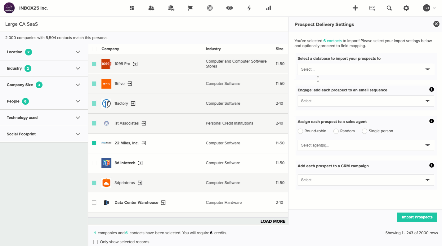Viewport: 442px width, 246px height.
Task: Open the bar chart reports icon
Action: (x=269, y=8)
